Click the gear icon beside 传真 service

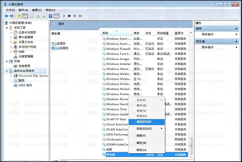(x=104, y=149)
